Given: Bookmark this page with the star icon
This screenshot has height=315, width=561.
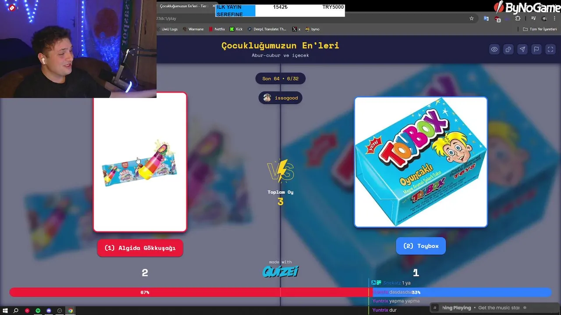Looking at the screenshot, I should 472,18.
